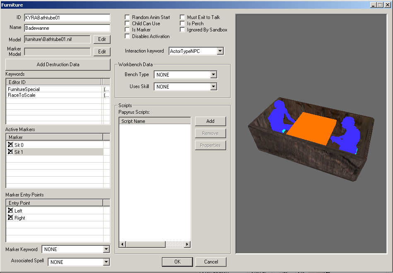Click the script list left scroll arrow
The height and width of the screenshot is (273, 393).
123,244
